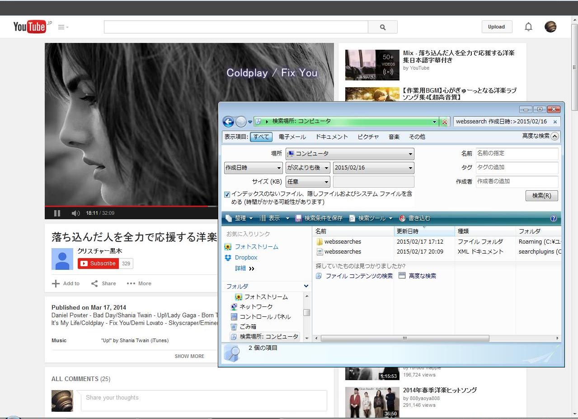578x419 pixels.
Task: Open the More actions menu
Action: tap(139, 283)
